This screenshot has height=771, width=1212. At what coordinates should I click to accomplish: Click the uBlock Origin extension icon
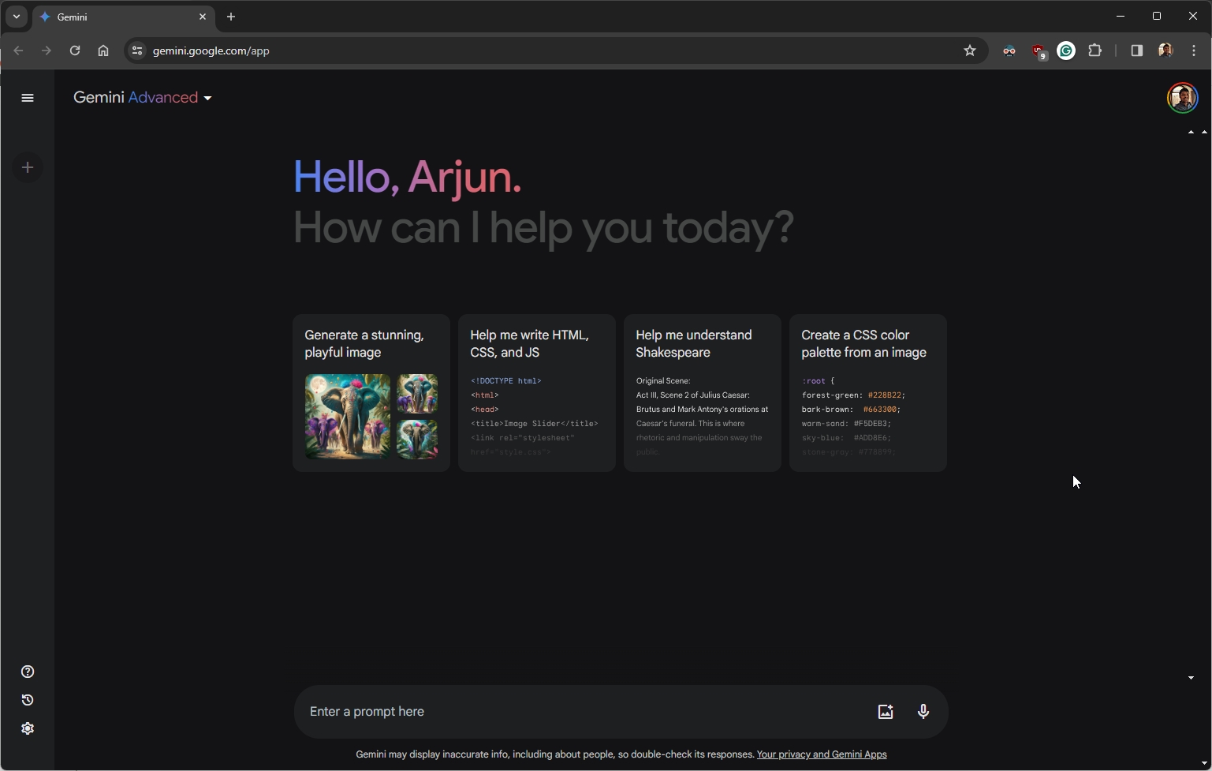tap(1039, 51)
